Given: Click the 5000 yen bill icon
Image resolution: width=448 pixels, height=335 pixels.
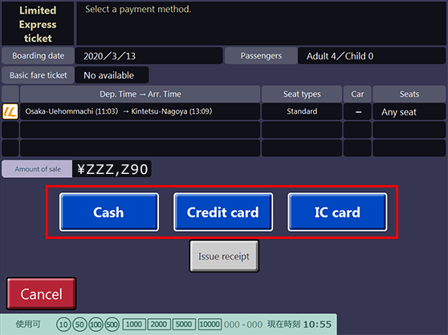Looking at the screenshot, I should coord(184,324).
